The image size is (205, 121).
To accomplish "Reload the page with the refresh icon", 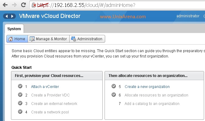I will [24, 5].
